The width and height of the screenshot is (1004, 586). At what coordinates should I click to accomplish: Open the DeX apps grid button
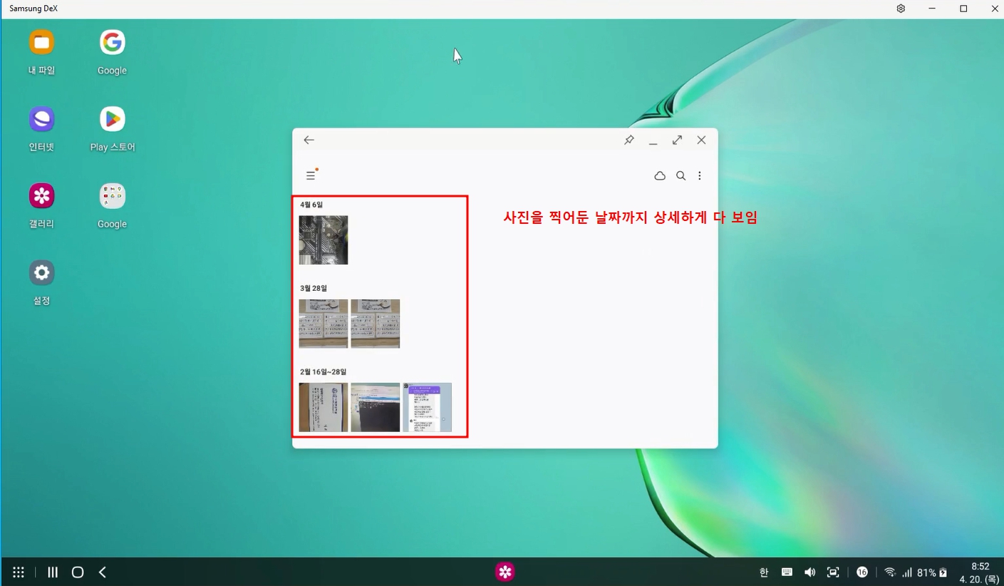[19, 572]
